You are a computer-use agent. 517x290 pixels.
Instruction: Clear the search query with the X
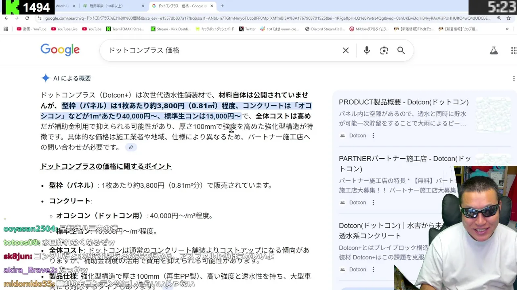[346, 50]
